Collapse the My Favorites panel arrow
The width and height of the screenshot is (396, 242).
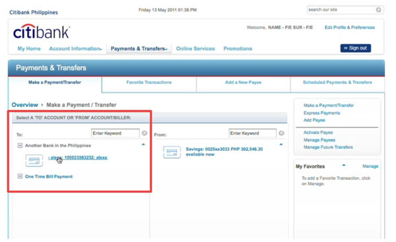343,165
